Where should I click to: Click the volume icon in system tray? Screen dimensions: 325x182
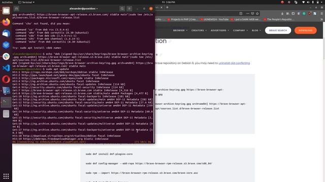308,2
